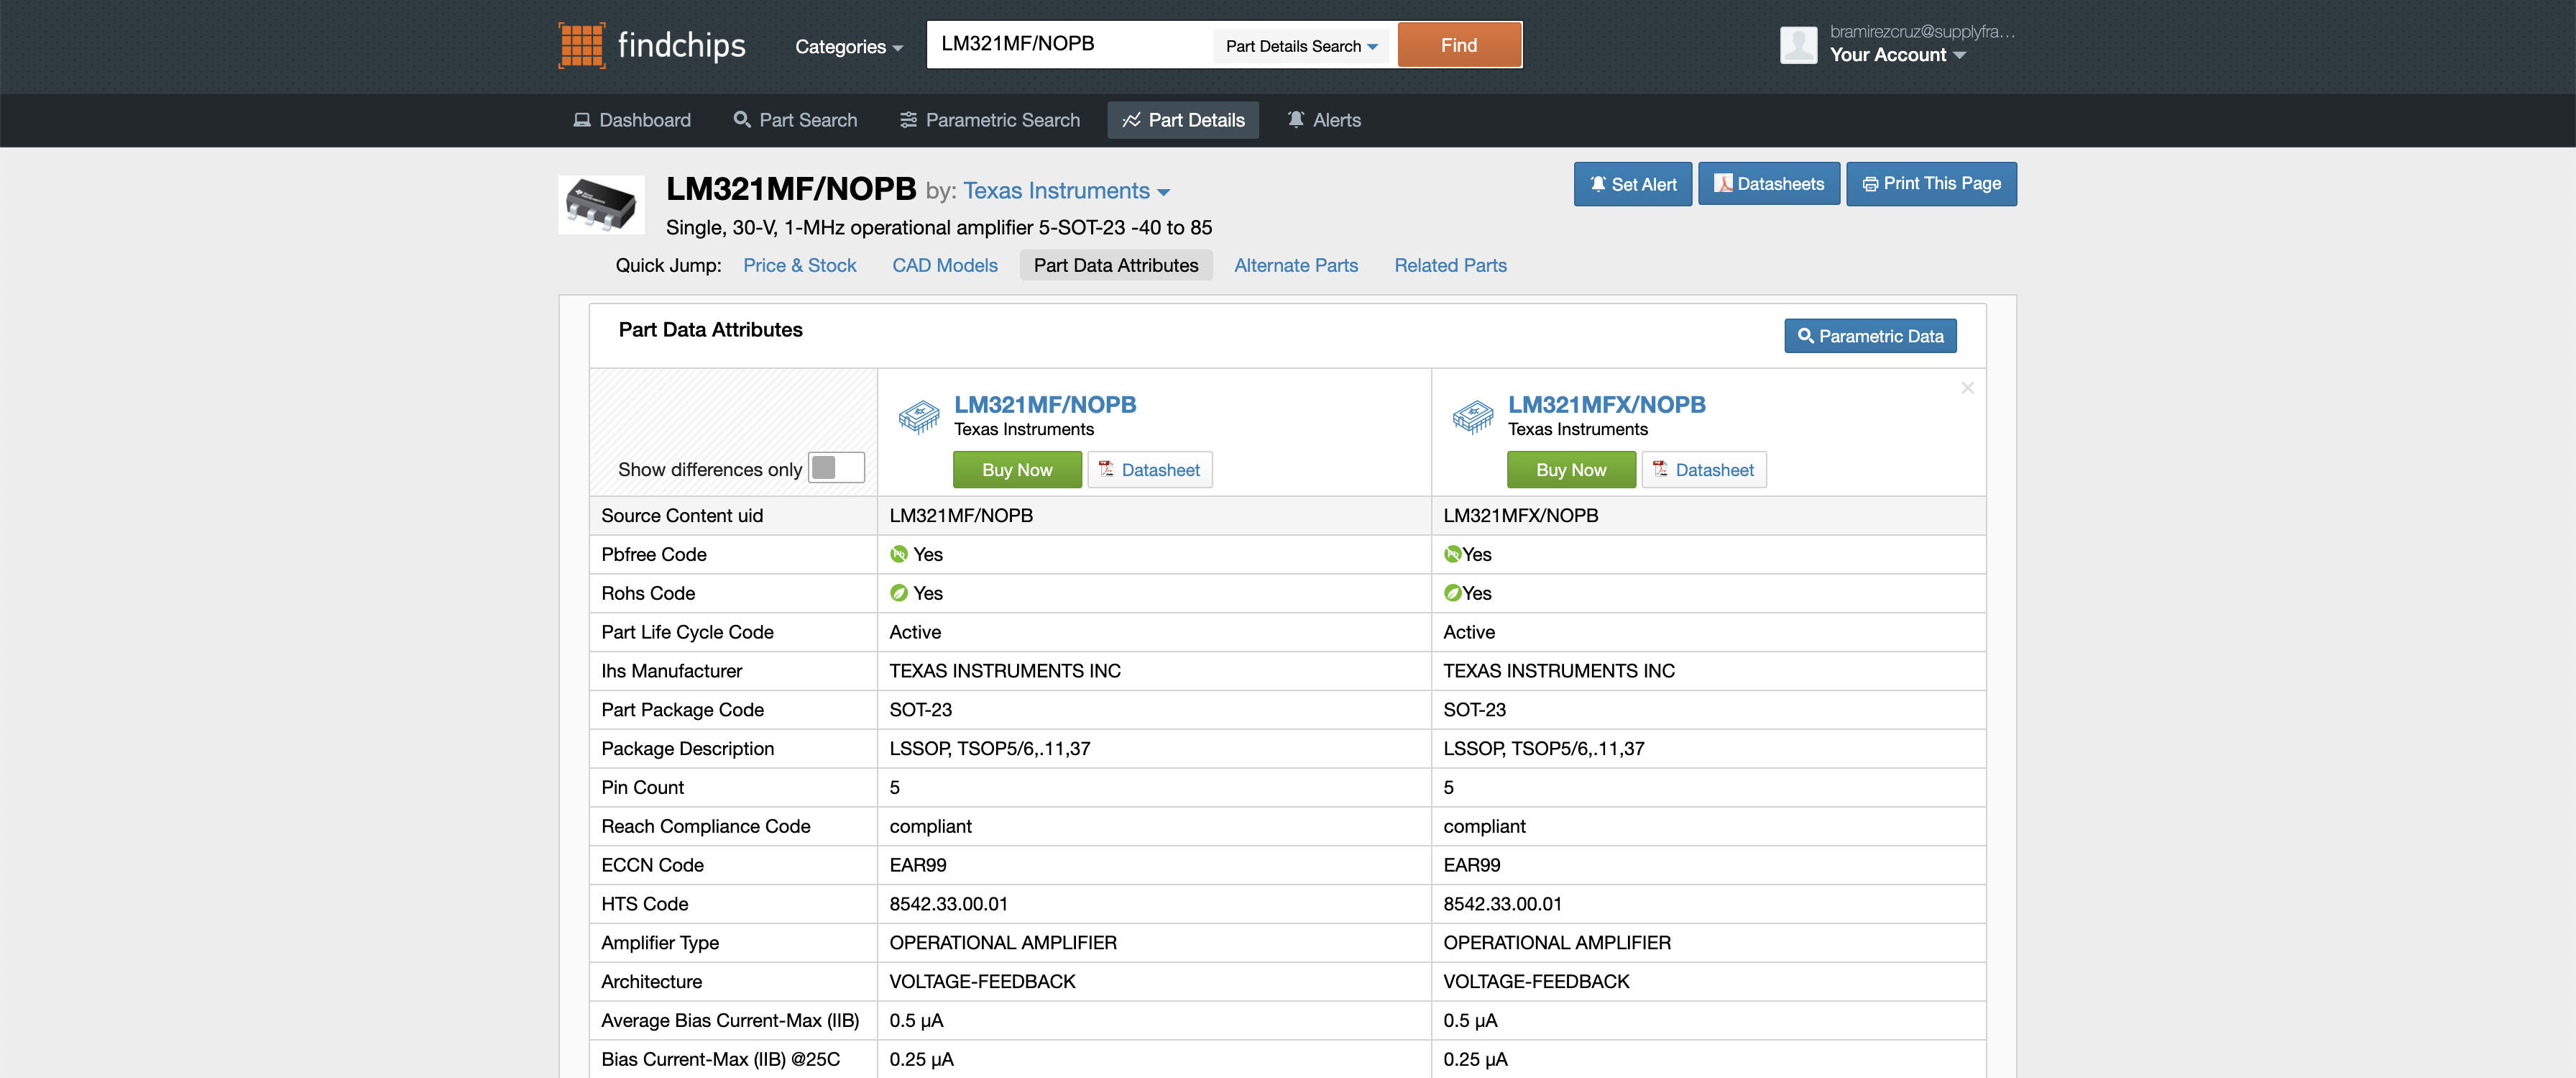The image size is (2576, 1078).
Task: Click the findchips orange grid logo
Action: 581,45
